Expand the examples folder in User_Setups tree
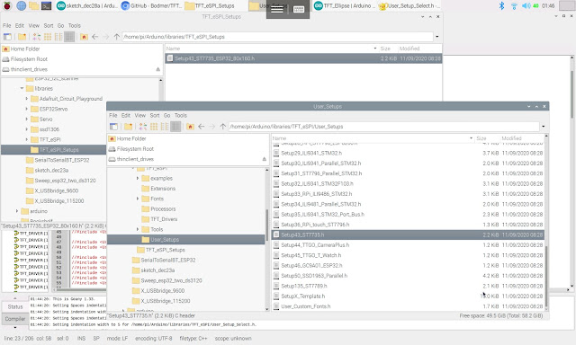This screenshot has width=576, height=345. tap(138, 178)
